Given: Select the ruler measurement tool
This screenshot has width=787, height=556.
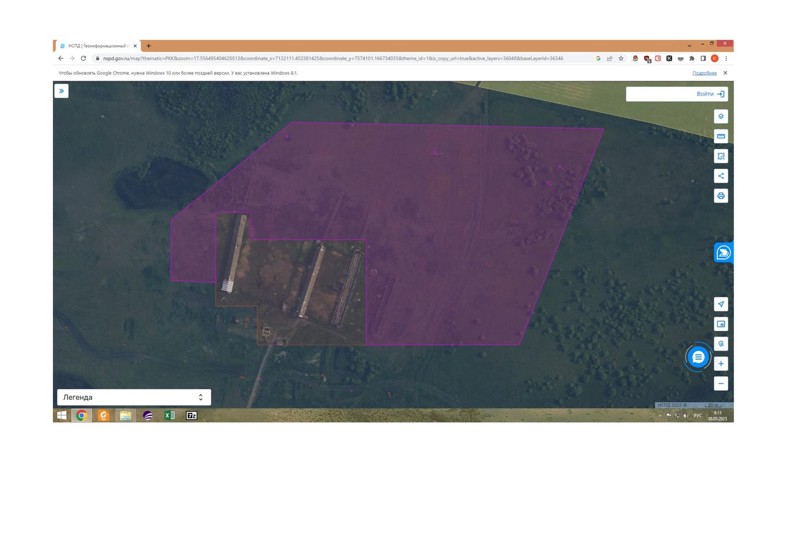Looking at the screenshot, I should tap(721, 136).
